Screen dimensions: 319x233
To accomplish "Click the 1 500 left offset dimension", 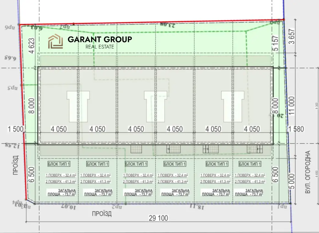I will pos(16,129).
